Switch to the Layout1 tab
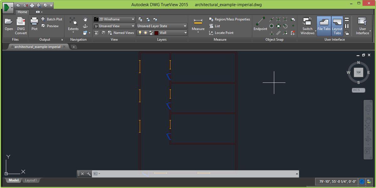 [31, 180]
